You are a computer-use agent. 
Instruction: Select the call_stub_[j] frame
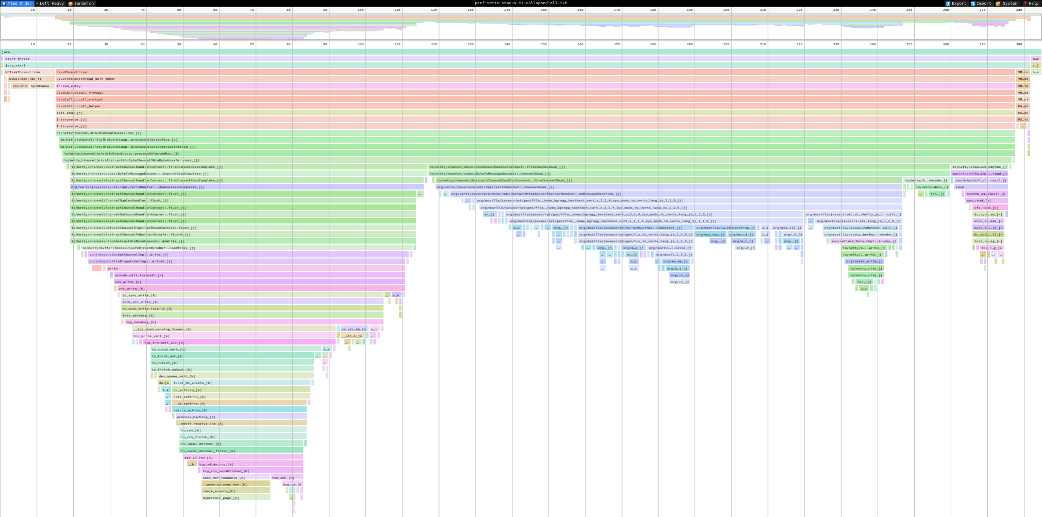(535, 113)
